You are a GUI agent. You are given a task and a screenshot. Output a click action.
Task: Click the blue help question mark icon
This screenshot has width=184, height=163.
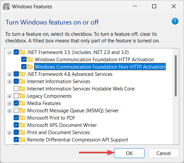click(x=175, y=21)
